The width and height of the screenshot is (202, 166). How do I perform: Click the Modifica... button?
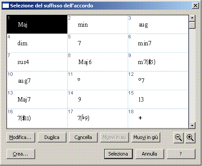tap(21, 137)
